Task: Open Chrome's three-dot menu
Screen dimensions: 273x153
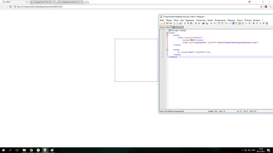Action: [270, 7]
